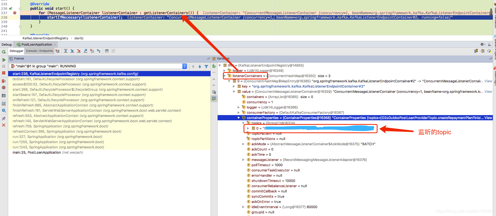Pause the running program

tap(4, 66)
